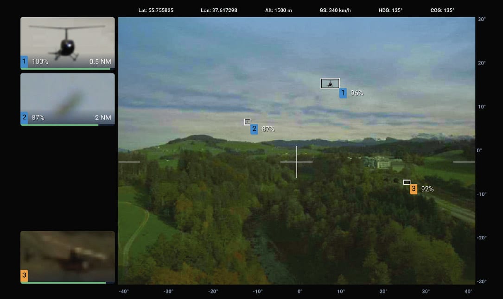
Task: Click the COG: 135° readout
Action: coord(442,10)
